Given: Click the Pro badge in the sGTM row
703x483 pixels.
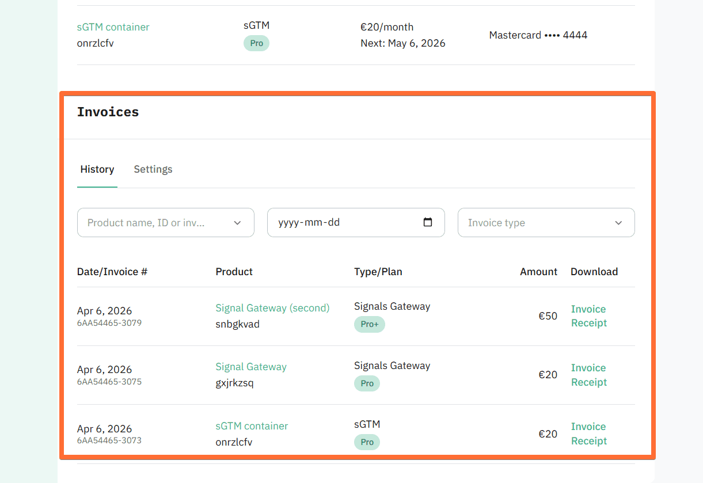Looking at the screenshot, I should pos(367,442).
